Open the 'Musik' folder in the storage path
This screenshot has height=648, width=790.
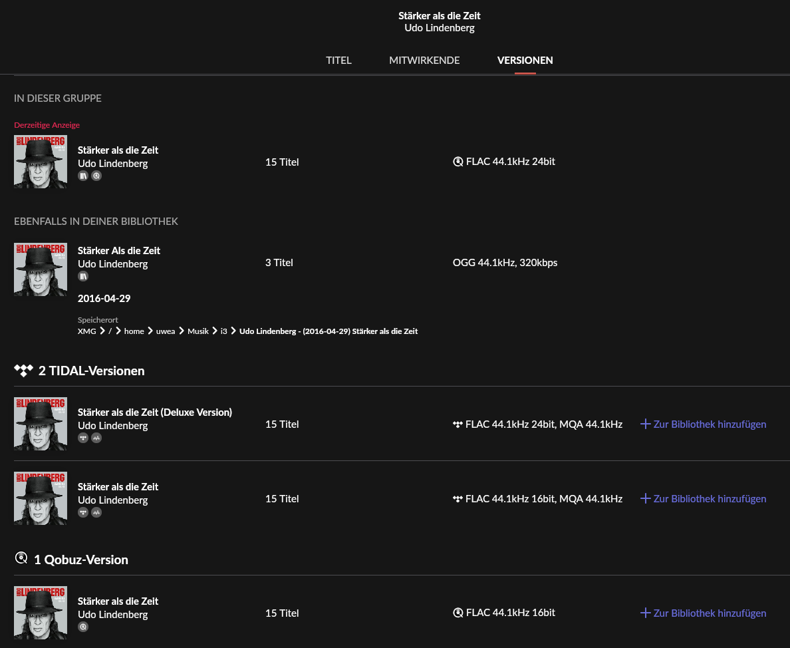click(198, 331)
